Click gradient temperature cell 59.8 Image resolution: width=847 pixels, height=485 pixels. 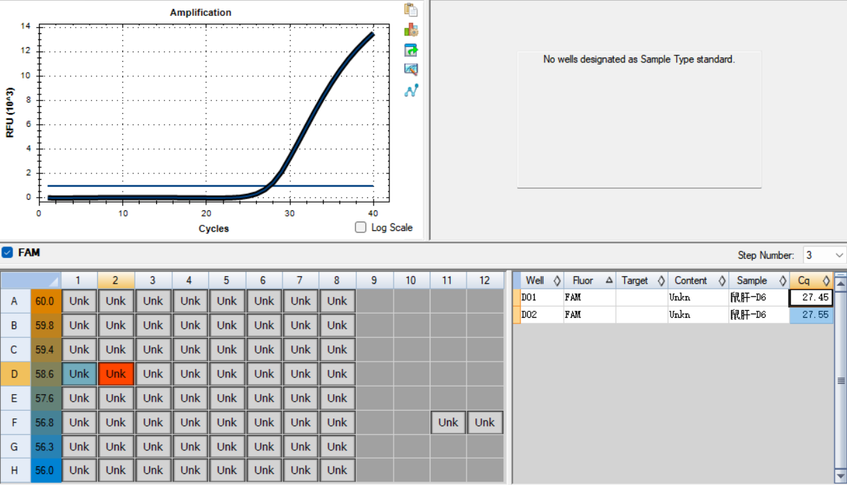pos(46,325)
